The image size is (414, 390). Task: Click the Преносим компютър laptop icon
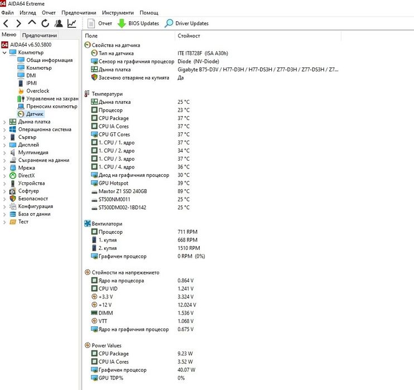click(21, 107)
